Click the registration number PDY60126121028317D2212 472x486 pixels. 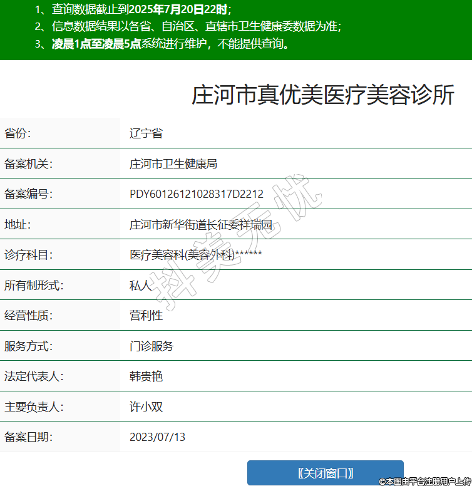click(x=196, y=194)
